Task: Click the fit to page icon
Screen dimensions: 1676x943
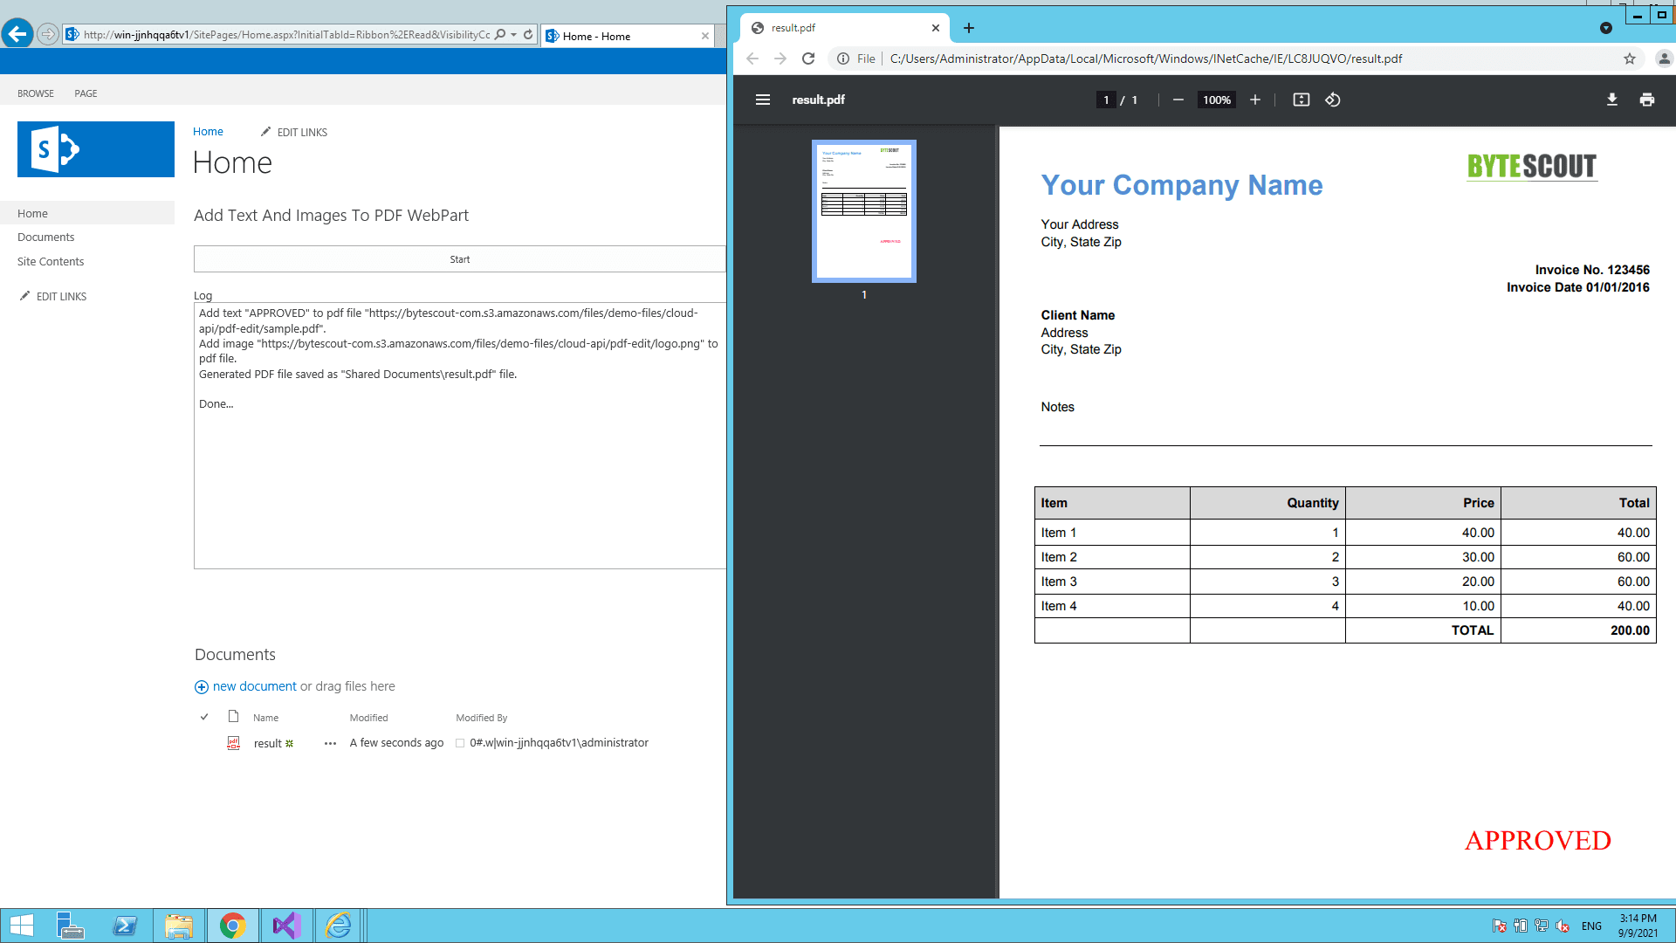Action: click(1301, 100)
